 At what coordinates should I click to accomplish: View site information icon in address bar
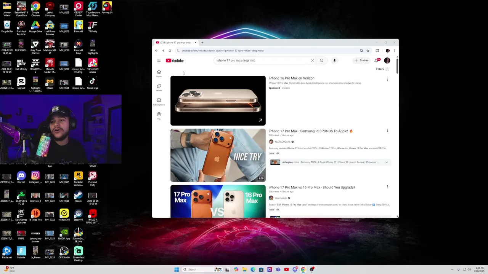coord(178,51)
